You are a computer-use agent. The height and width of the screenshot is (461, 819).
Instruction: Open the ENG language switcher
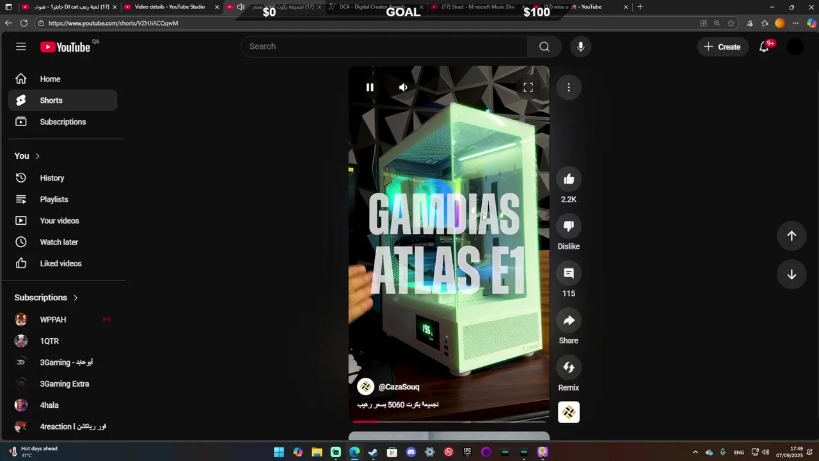click(x=739, y=452)
